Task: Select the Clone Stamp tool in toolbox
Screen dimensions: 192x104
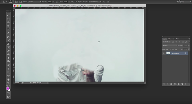Action: tap(8, 44)
